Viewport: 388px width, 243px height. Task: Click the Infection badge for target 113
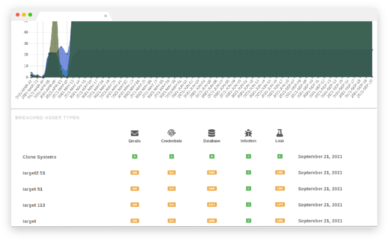(x=248, y=205)
